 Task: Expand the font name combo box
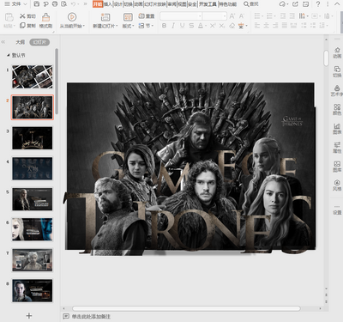coord(200,16)
